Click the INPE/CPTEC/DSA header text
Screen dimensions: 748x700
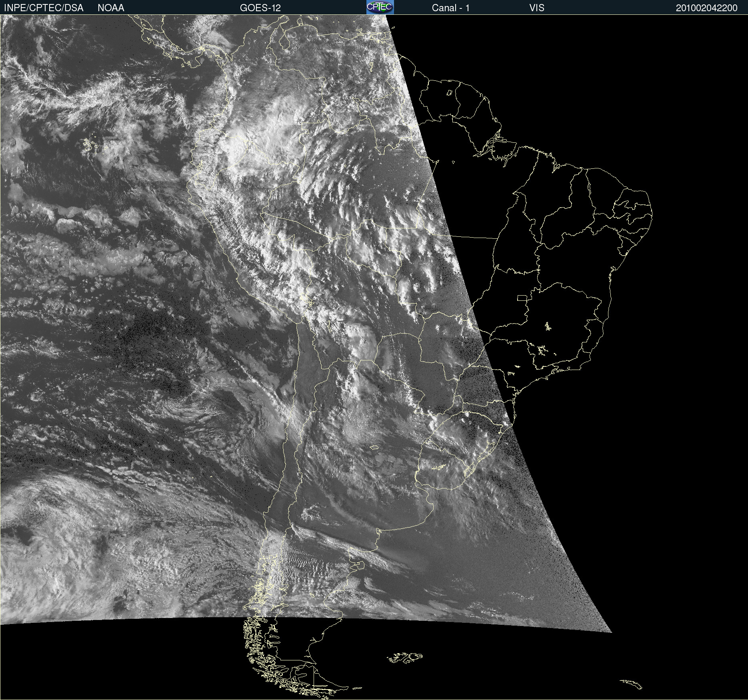pos(44,8)
